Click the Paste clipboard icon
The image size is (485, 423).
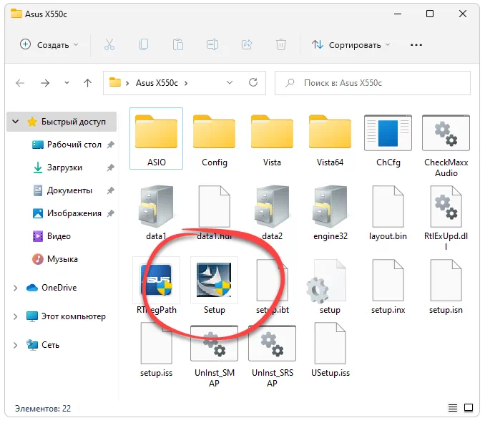pos(178,45)
